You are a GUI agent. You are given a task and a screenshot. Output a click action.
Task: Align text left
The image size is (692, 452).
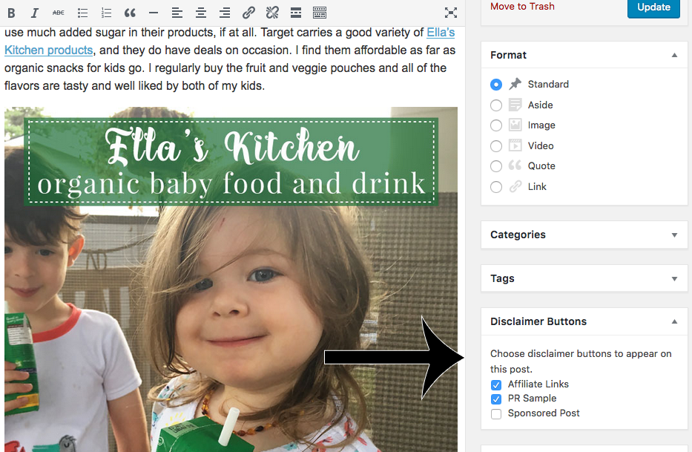177,13
